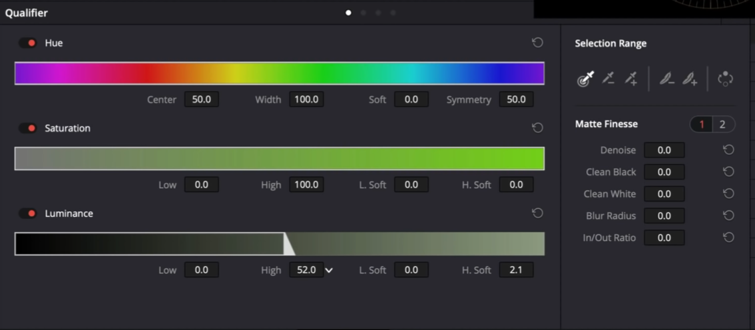Click the Hue Symmetry value field
Screen dimensions: 755x330
tap(516, 100)
